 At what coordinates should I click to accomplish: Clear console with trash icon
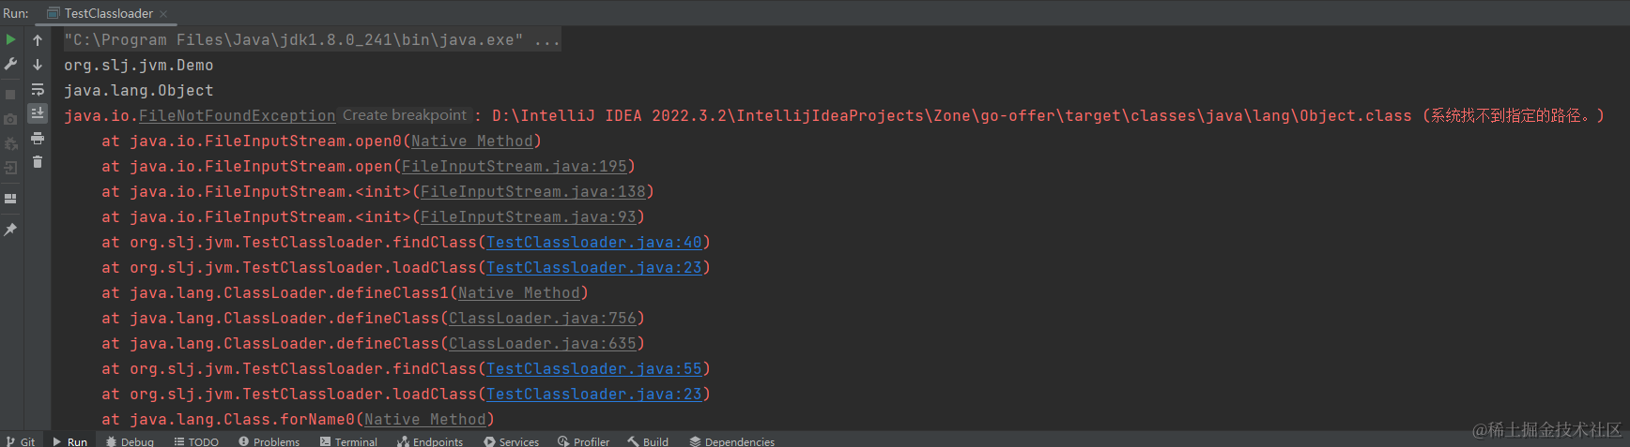click(x=38, y=162)
